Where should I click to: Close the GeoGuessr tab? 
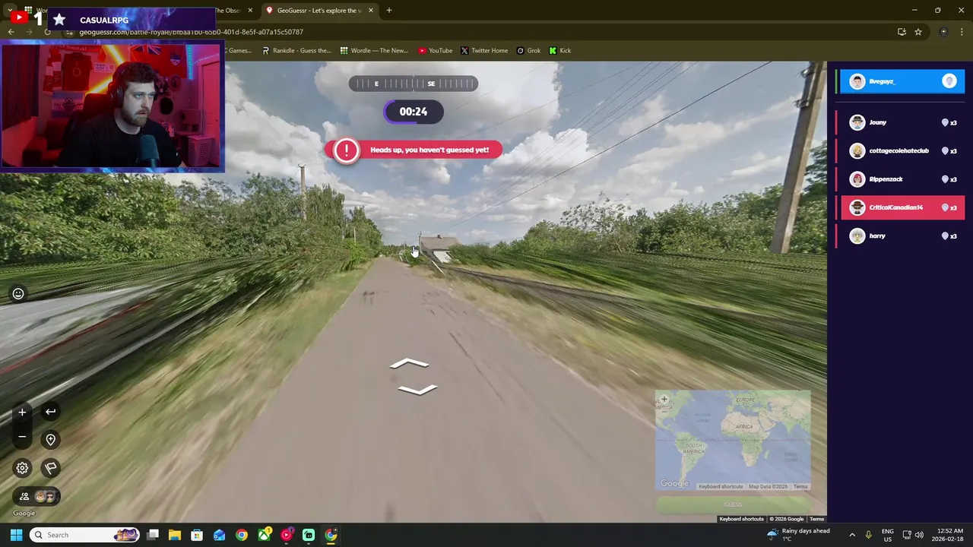371,11
